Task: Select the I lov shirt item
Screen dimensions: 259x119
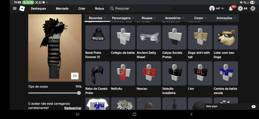Action: click(200, 74)
